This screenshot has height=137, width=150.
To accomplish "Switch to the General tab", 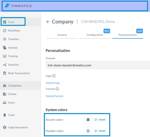I will point(62,35).
